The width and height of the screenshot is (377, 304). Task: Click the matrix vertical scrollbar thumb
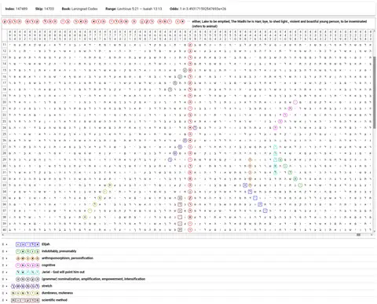[374, 92]
